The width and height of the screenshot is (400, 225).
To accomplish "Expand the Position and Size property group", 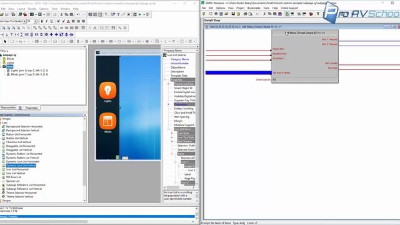I will point(168,84).
